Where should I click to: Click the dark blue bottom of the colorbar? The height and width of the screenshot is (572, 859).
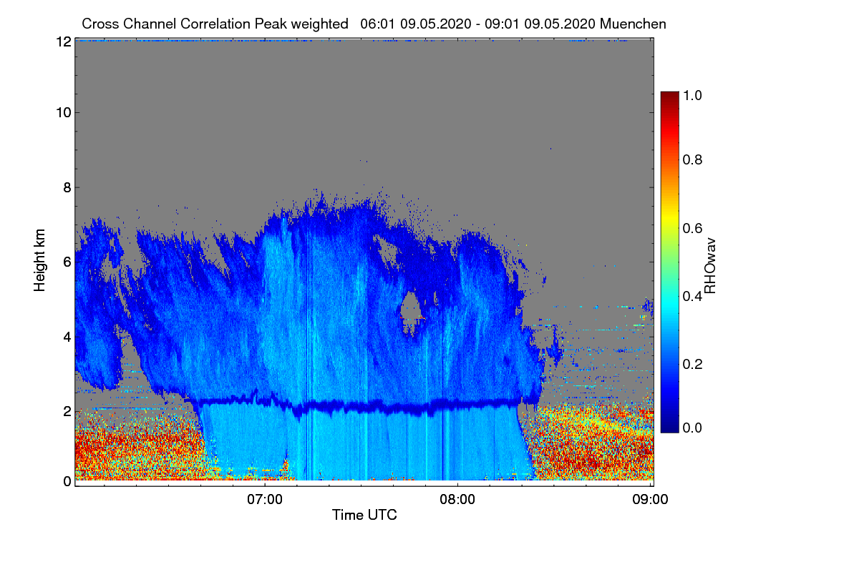pyautogui.click(x=669, y=425)
